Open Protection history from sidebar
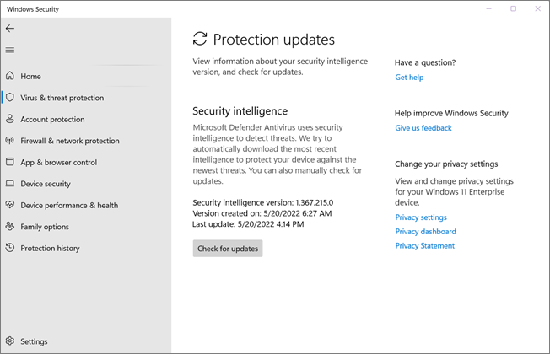Screen dimensions: 550x354 click(50, 249)
